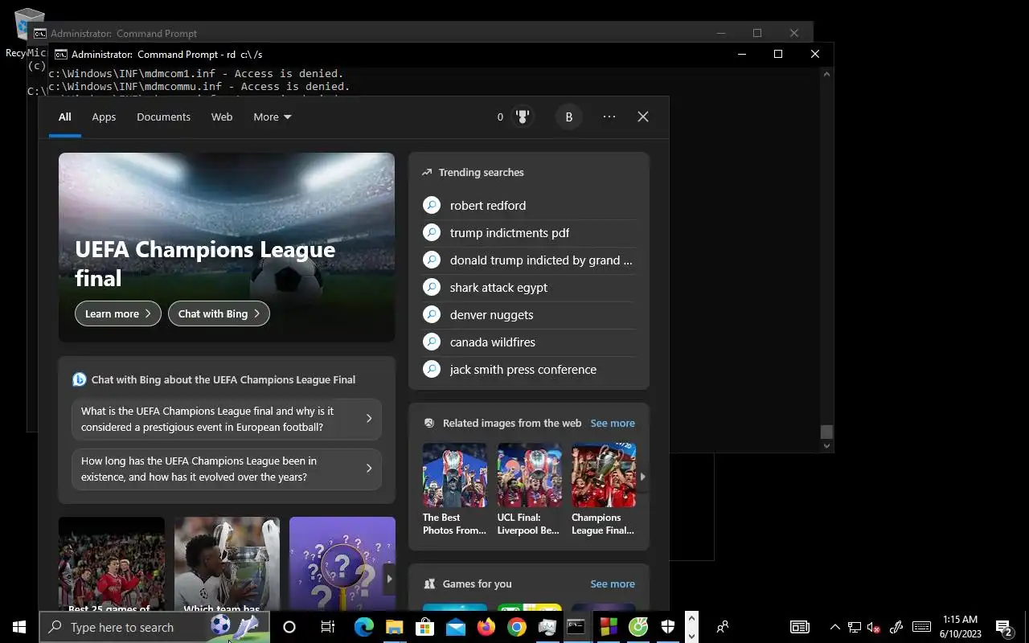1029x643 pixels.
Task: Advance the news cards carousel right arrow
Action: click(389, 578)
